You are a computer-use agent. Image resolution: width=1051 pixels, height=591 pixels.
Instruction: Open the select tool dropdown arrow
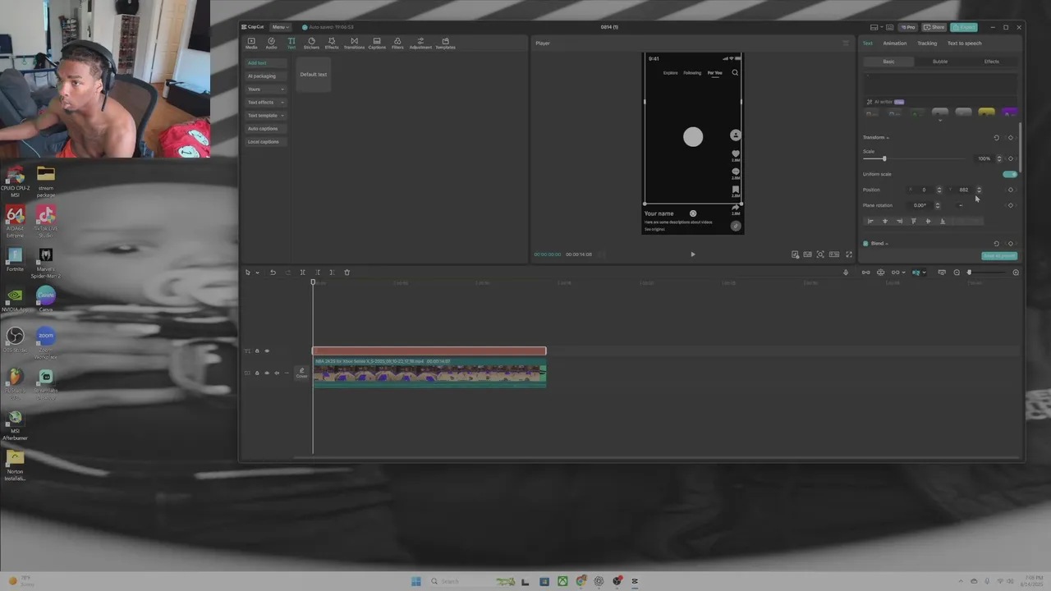coord(257,273)
